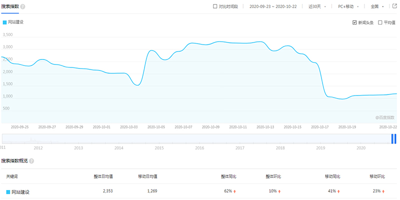Click the 网站建设 keyword in overview table

click(x=20, y=191)
